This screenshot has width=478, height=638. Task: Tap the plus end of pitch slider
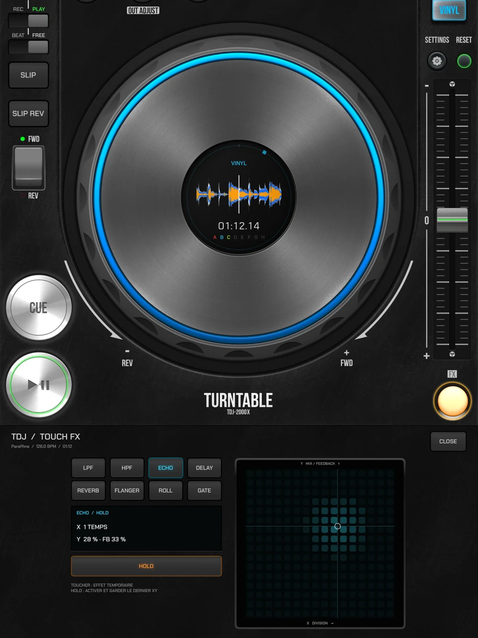click(427, 356)
